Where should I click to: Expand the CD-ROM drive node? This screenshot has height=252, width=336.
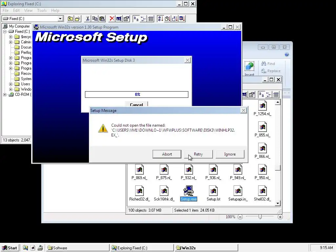(5, 94)
